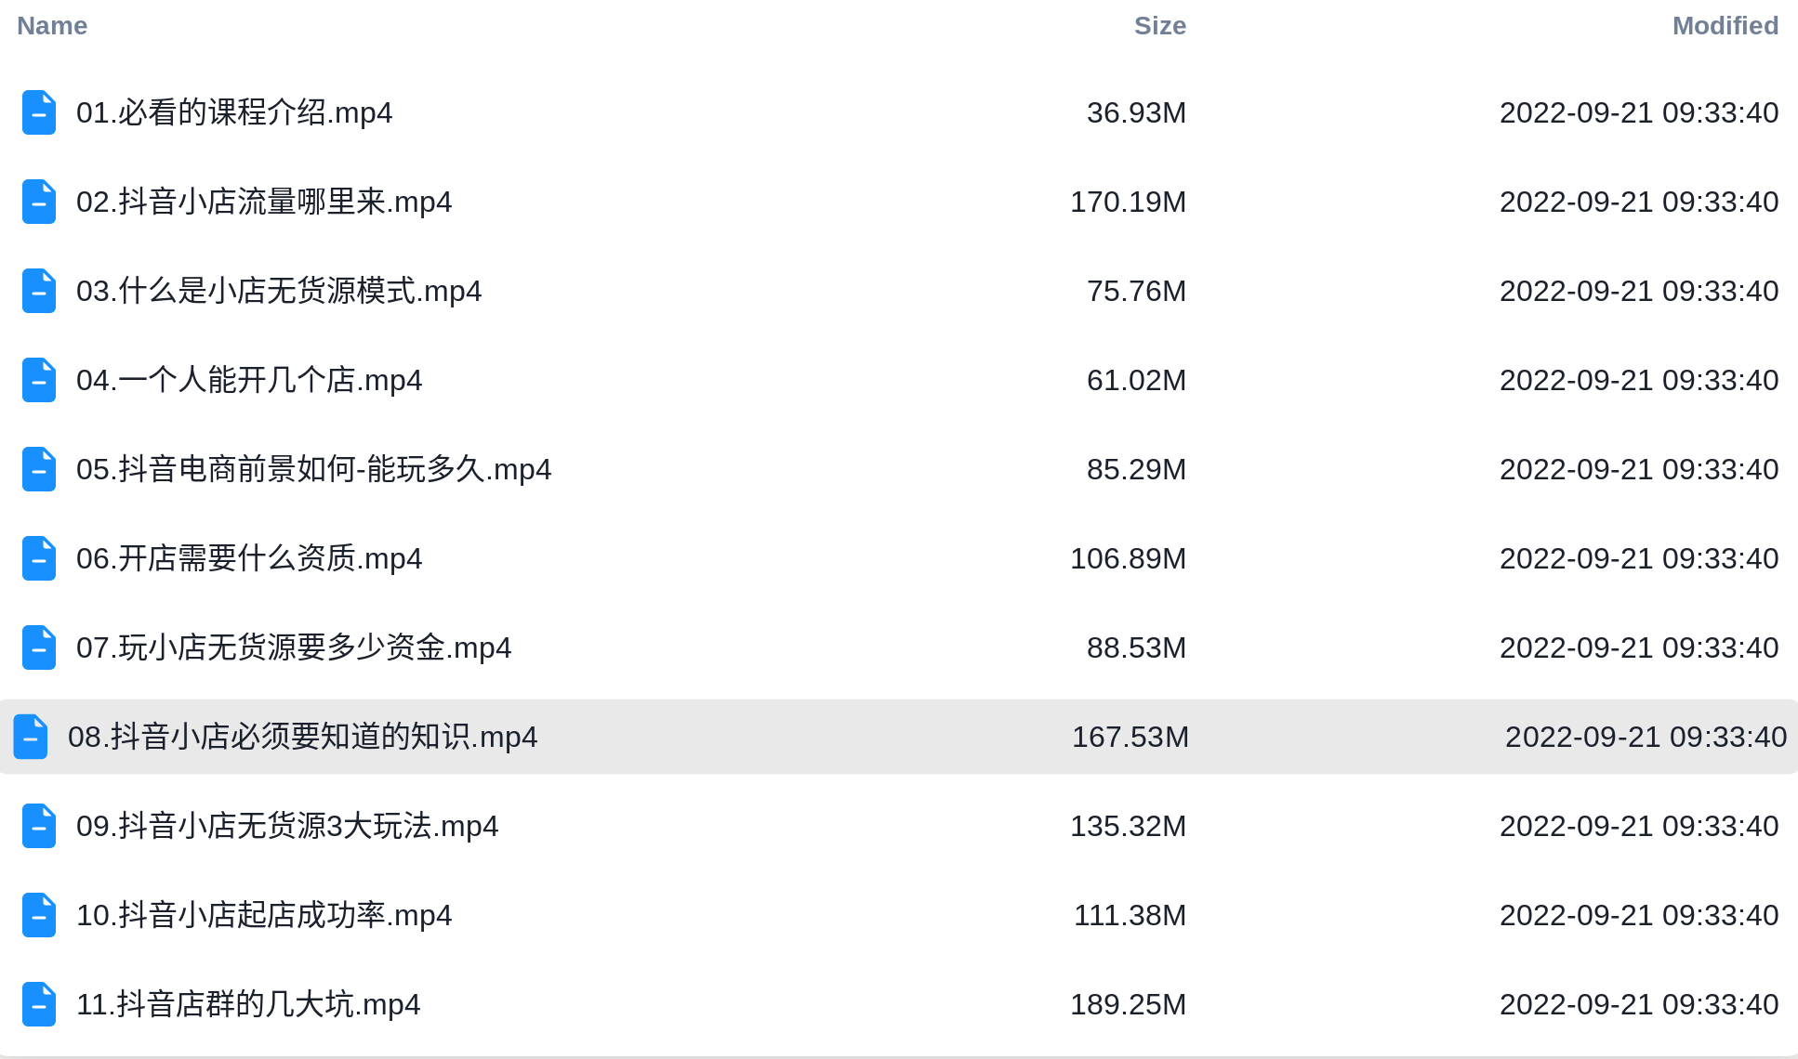Click file icon for 02.抖音小店流量哪里来.mp4
Screen dimensions: 1798x1059
coord(39,202)
